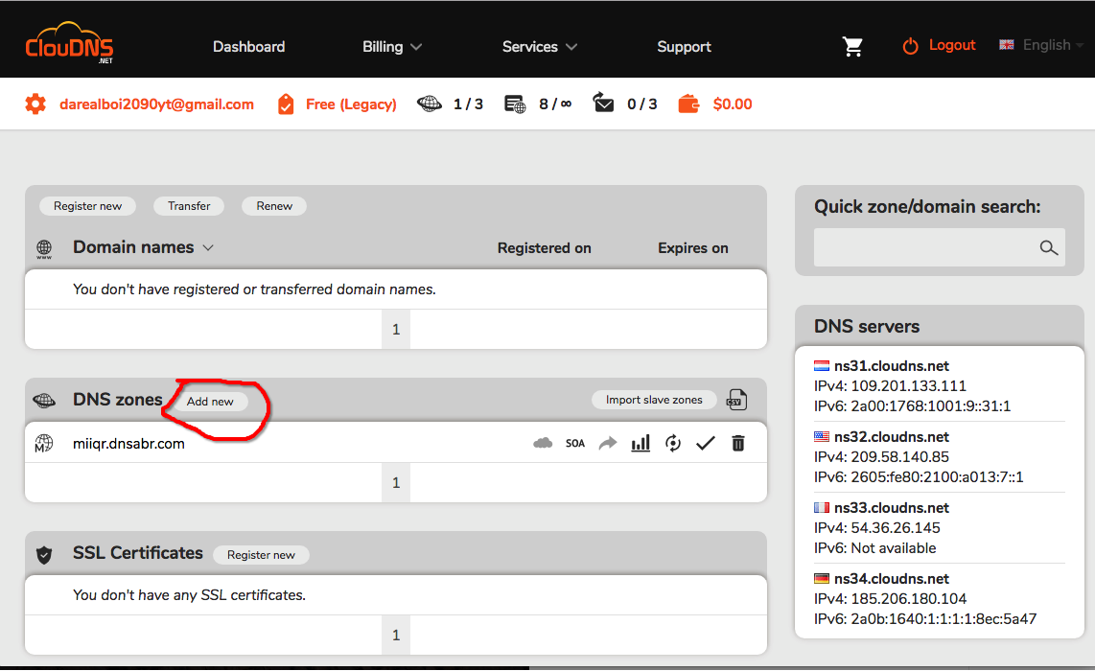Open the miiqr.dnsabr.com zone

[128, 443]
